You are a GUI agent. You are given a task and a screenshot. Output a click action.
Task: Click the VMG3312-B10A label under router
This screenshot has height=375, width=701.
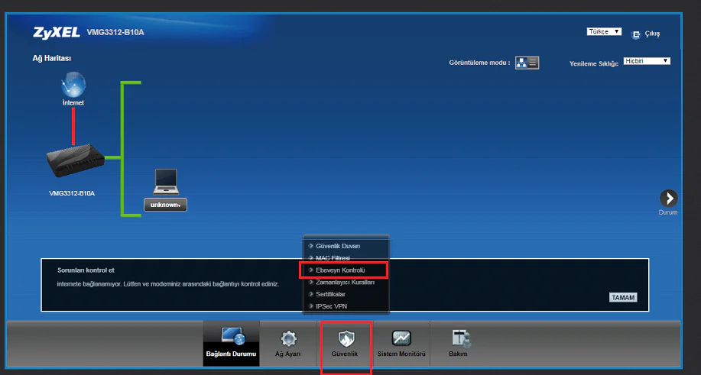point(72,194)
